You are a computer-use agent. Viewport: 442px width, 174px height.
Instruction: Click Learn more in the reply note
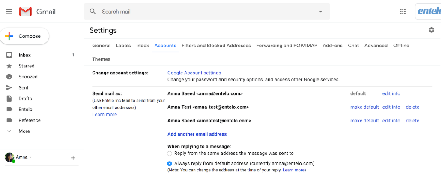pyautogui.click(x=293, y=170)
